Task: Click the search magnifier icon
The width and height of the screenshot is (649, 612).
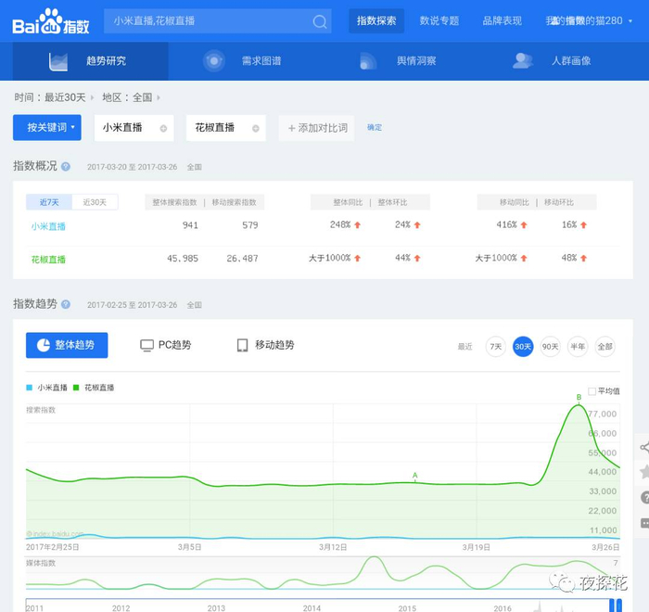Action: (320, 21)
